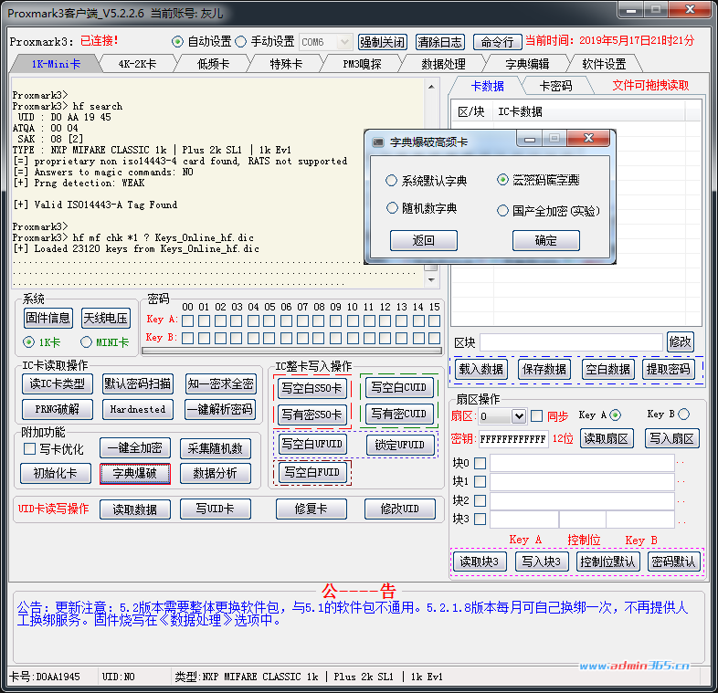
Task: Select the Key B radio in 扇区操作
Action: click(683, 415)
